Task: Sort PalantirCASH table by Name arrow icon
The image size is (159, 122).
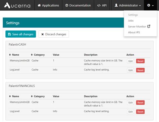Action: [x=10, y=55]
